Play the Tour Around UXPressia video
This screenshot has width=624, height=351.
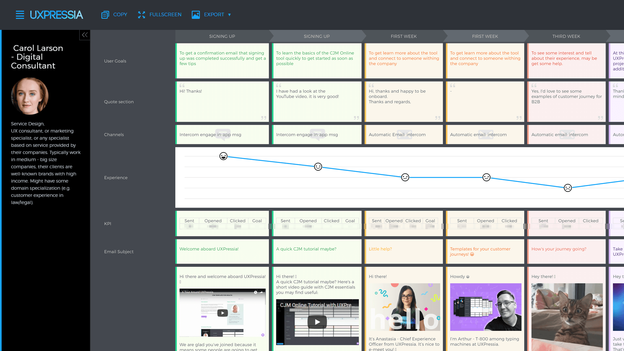point(222,313)
